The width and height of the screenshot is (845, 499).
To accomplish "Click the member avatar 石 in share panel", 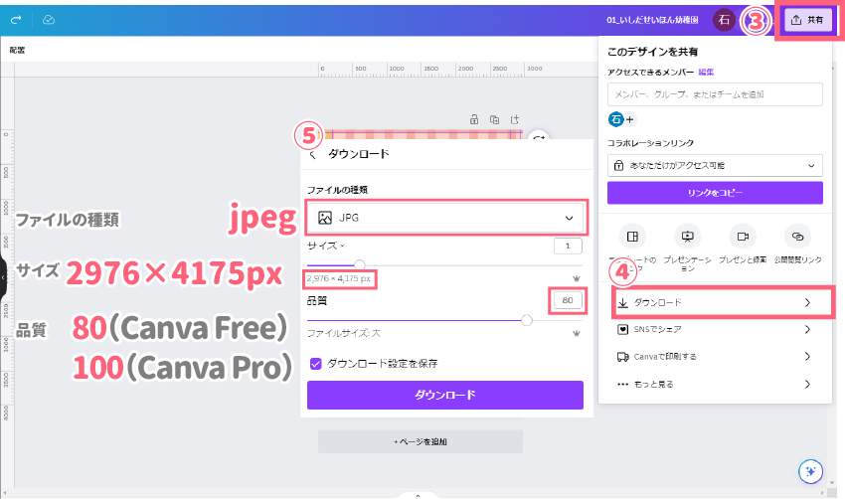I will (x=615, y=119).
